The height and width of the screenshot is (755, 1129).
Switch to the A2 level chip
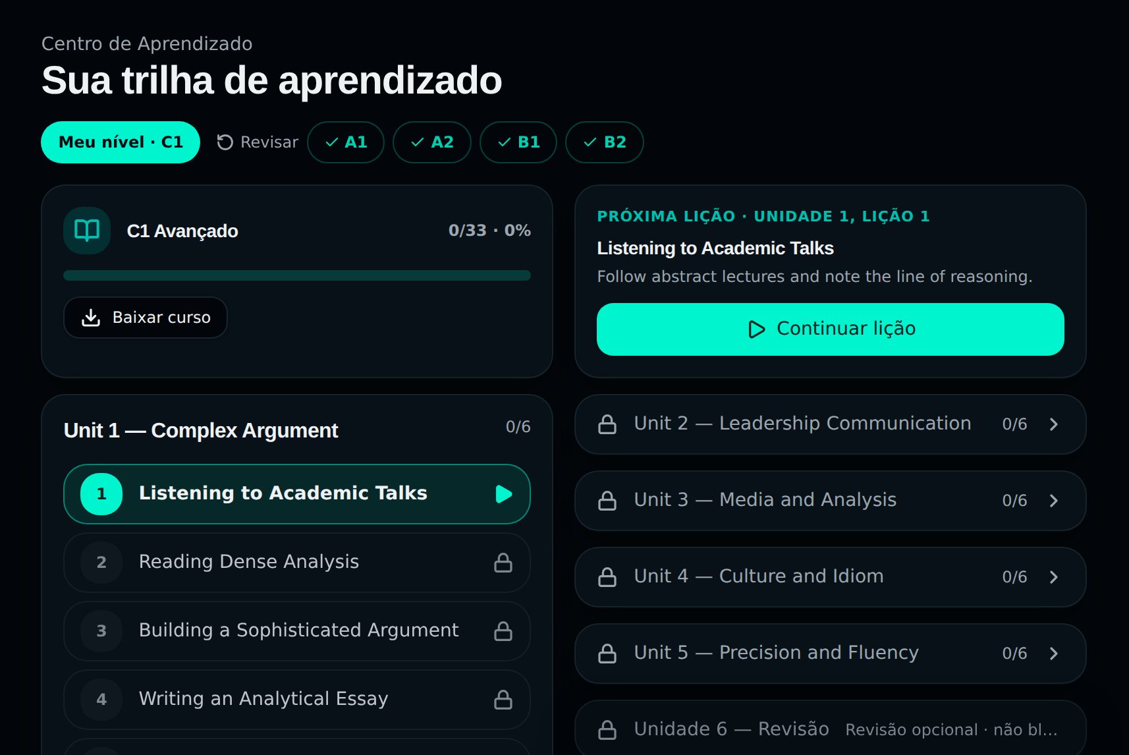pyautogui.click(x=432, y=142)
